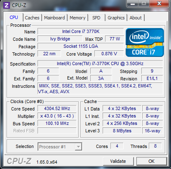The width and height of the screenshot is (171, 169).
Task: Click the Level 2 associativity '8-way'
Action: (x=152, y=123)
